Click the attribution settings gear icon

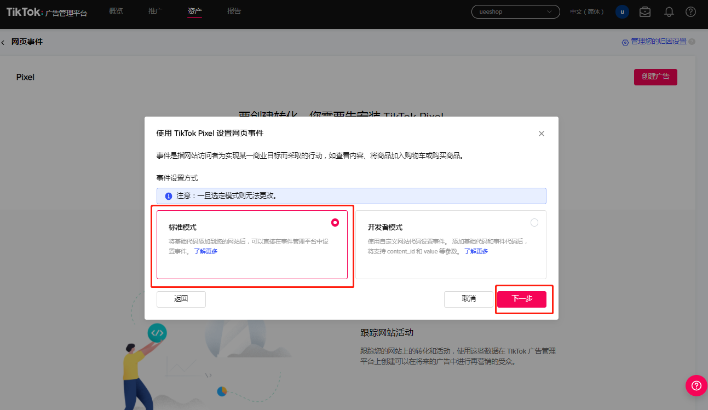coord(625,42)
